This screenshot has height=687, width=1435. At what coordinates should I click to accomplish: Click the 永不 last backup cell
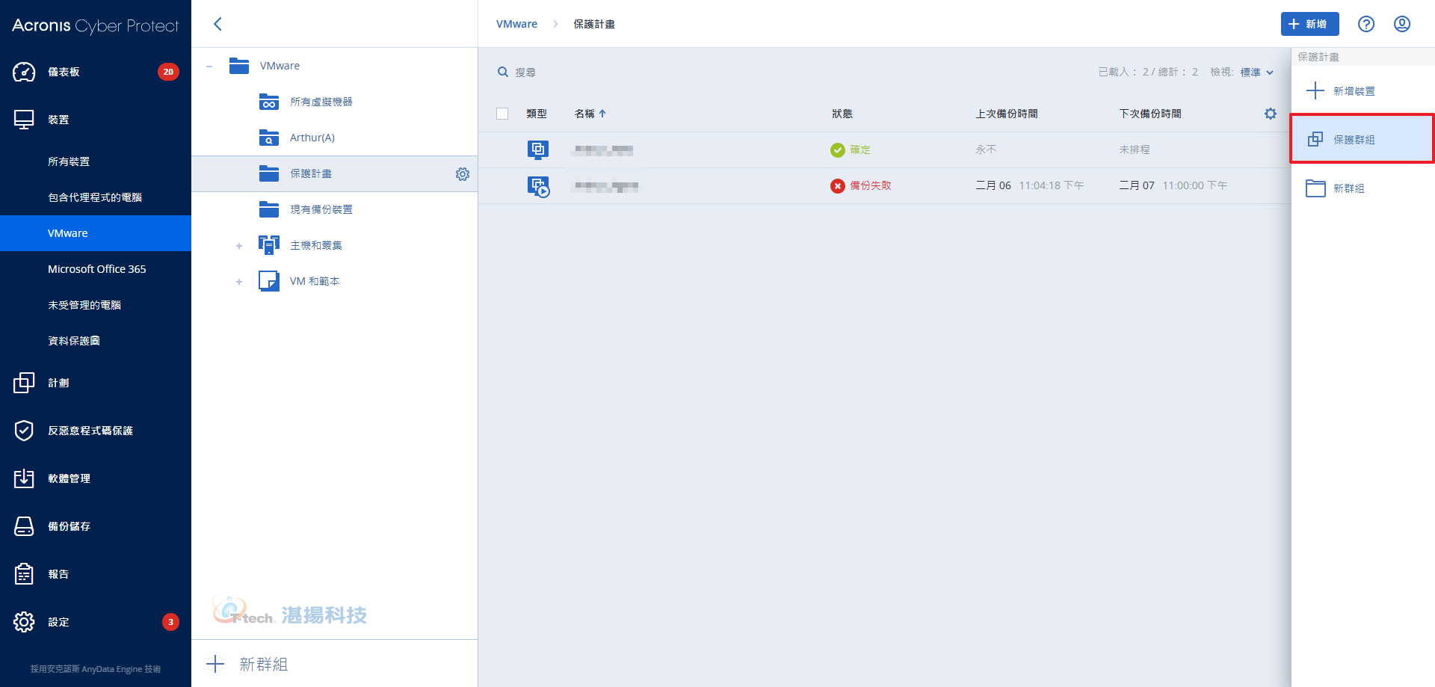coord(986,150)
